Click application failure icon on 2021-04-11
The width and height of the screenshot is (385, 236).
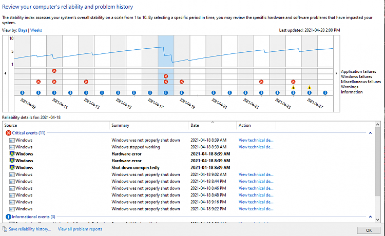(x=54, y=71)
